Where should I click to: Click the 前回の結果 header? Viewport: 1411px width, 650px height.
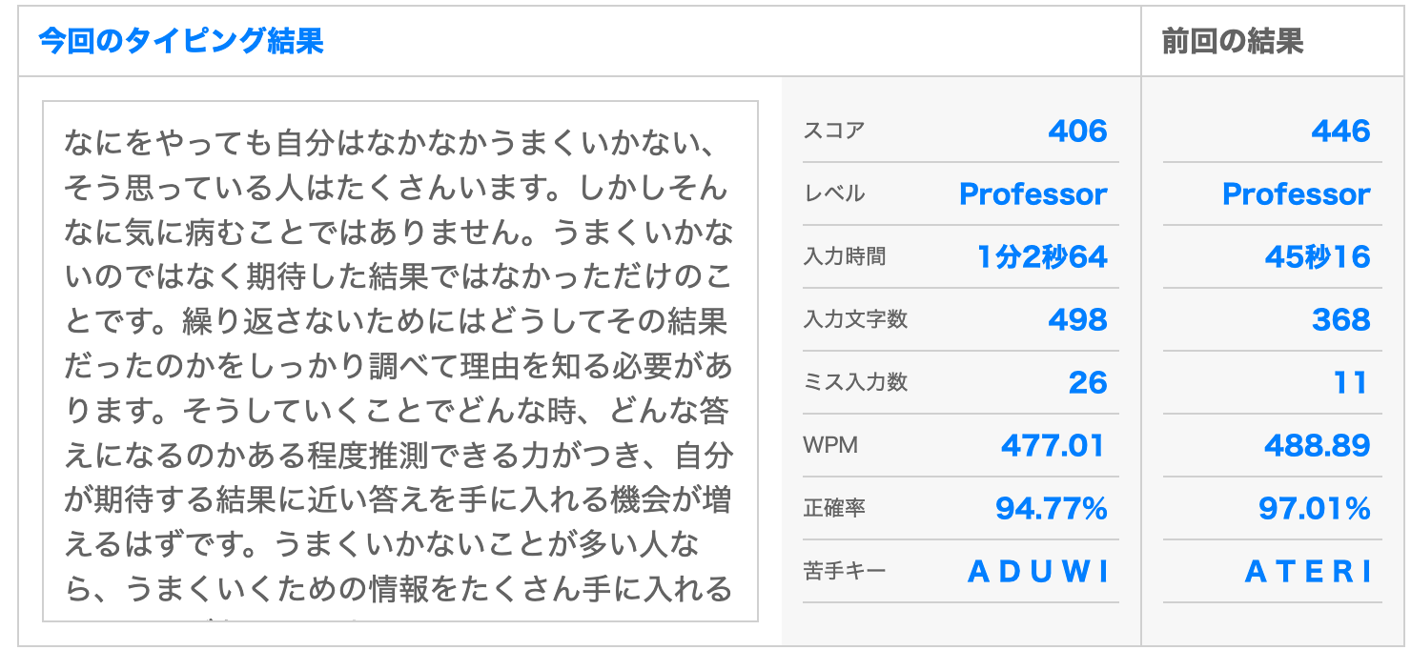click(1233, 42)
